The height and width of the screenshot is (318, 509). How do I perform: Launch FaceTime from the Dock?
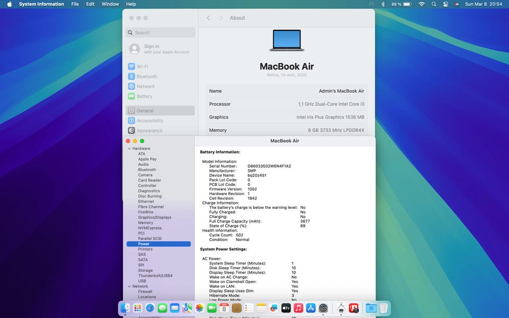point(212,307)
